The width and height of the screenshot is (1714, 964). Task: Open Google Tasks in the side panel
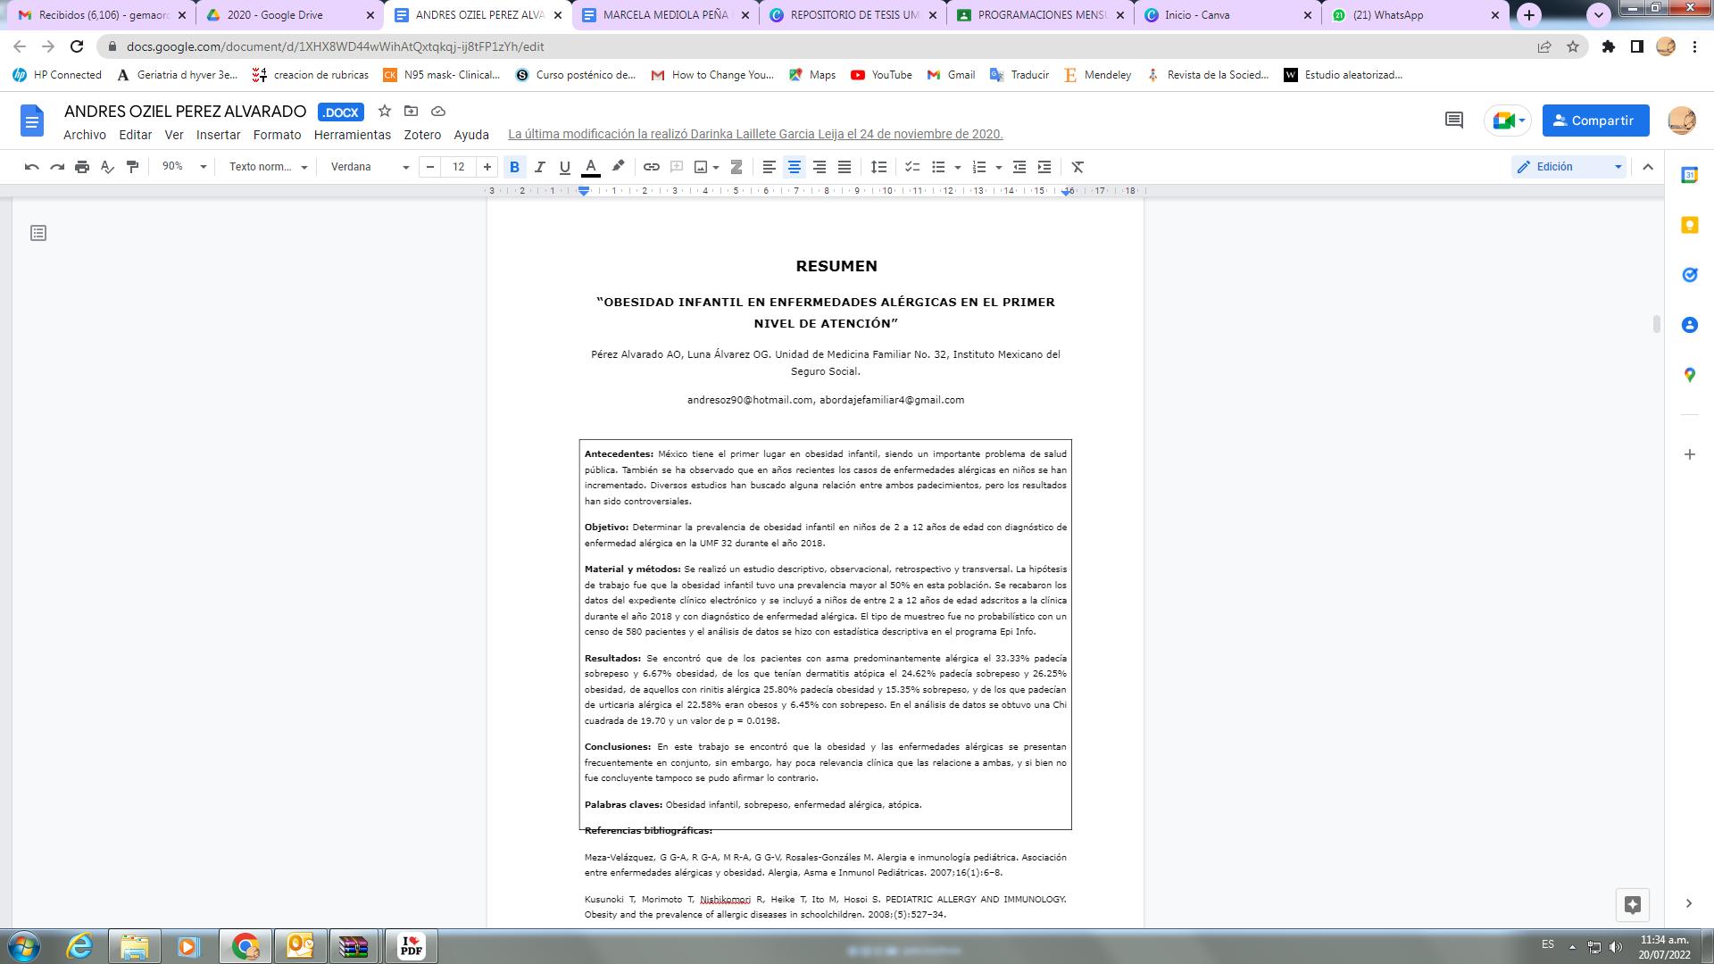[1689, 275]
